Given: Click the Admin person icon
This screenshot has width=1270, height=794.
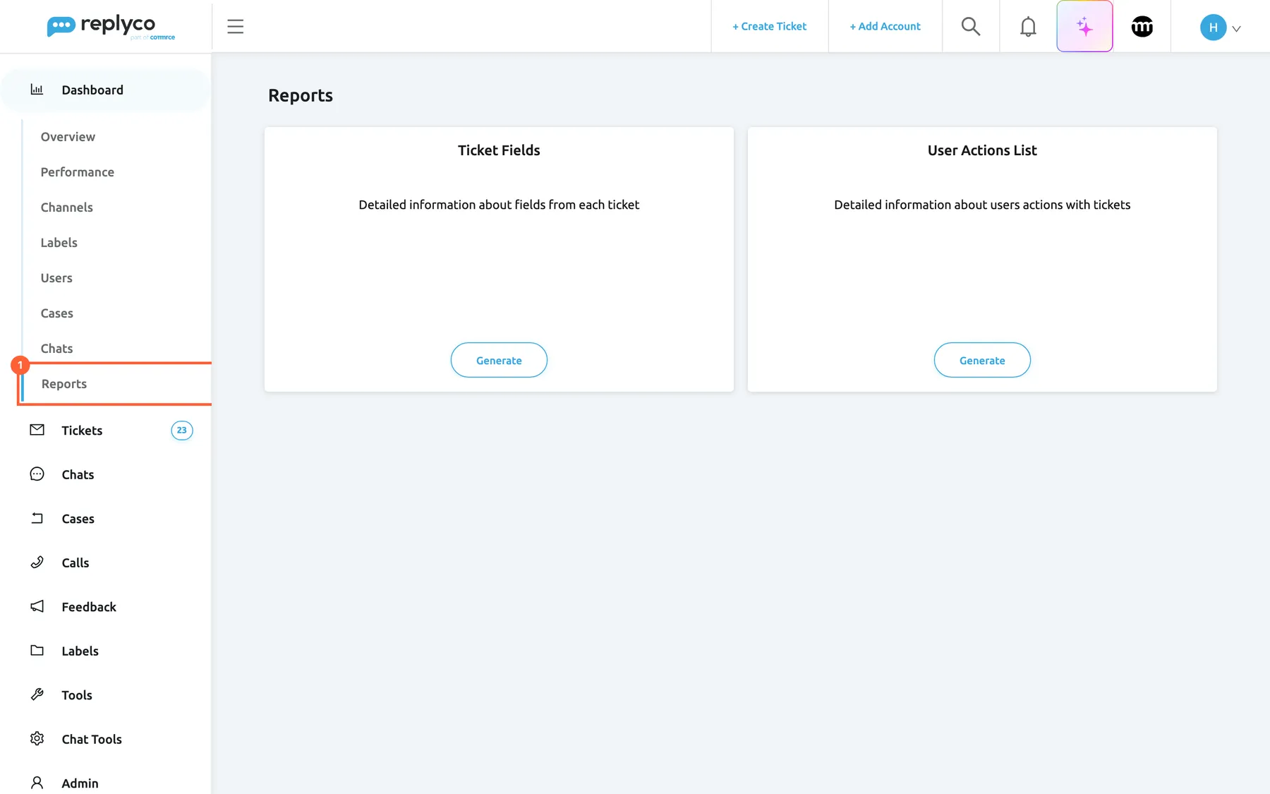Looking at the screenshot, I should pyautogui.click(x=37, y=783).
